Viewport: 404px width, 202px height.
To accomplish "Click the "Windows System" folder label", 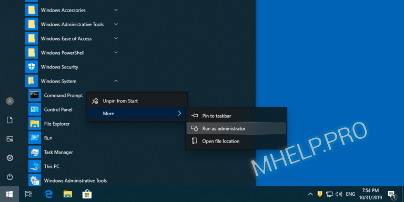I will [58, 81].
